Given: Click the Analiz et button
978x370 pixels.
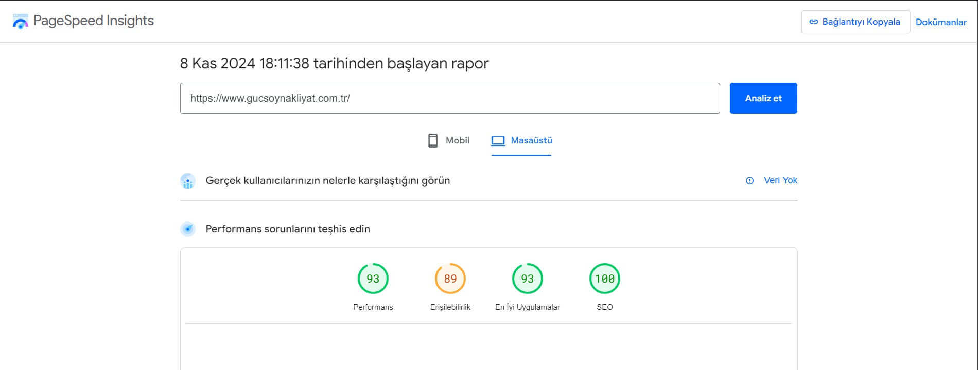Looking at the screenshot, I should (x=763, y=98).
